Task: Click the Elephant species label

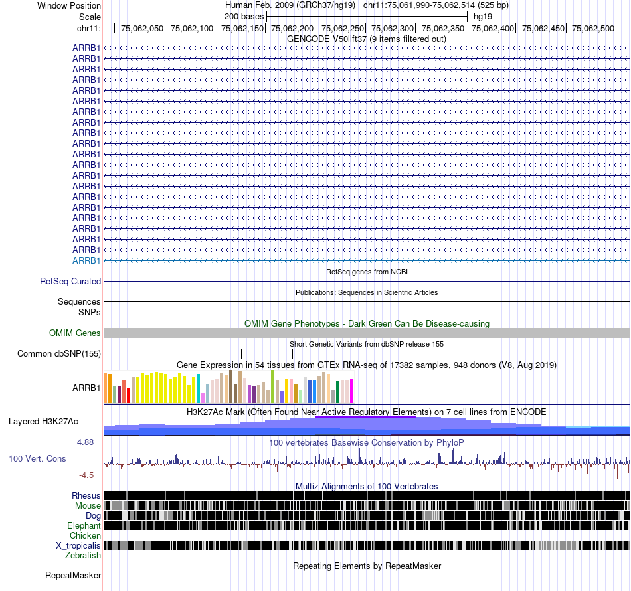Action: 84,526
